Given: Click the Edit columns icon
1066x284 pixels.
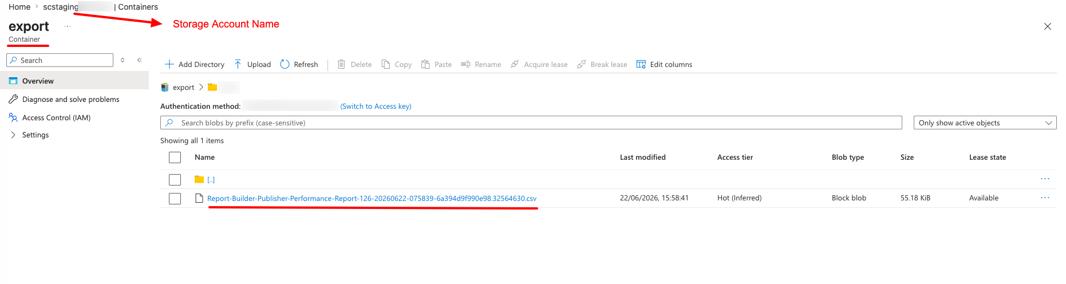Looking at the screenshot, I should pos(641,64).
